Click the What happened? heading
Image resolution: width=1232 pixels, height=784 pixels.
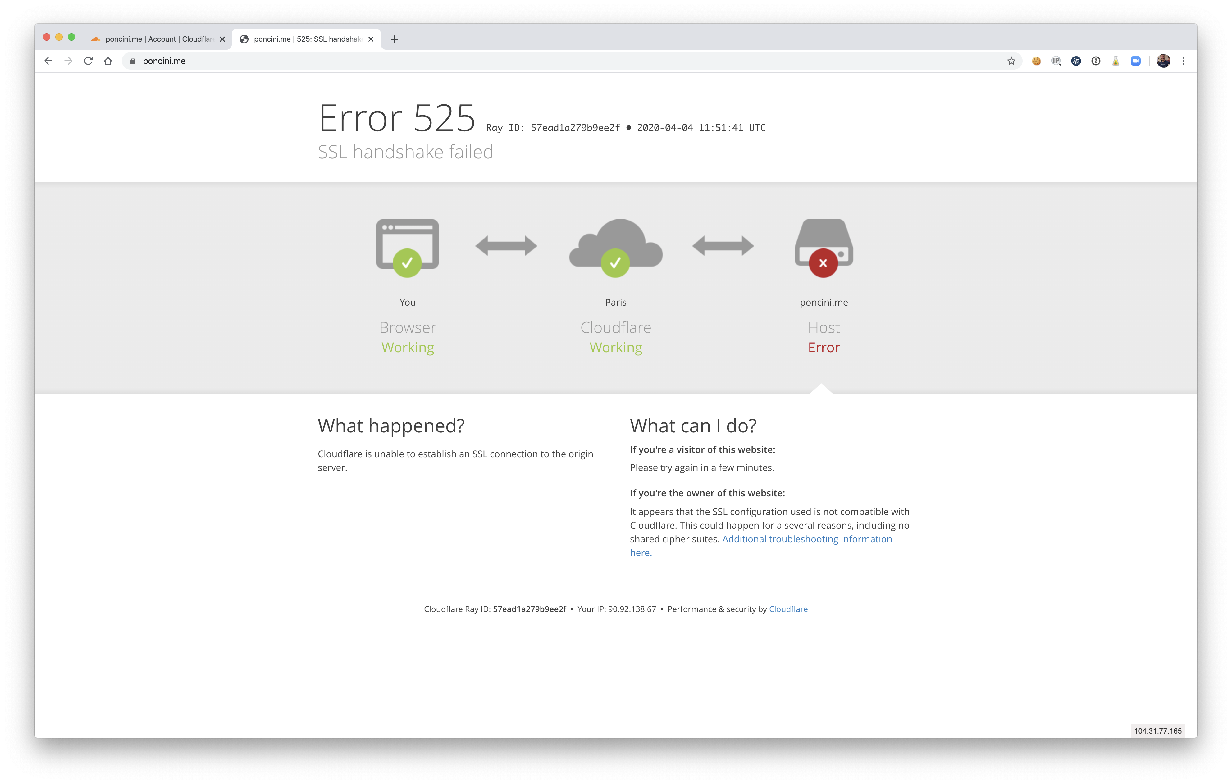pos(391,426)
